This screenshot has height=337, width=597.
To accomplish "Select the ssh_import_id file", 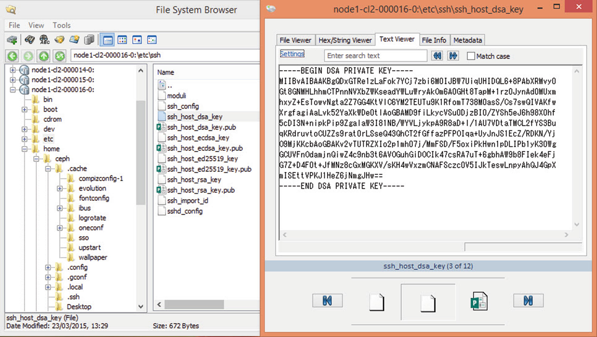I will tap(187, 200).
